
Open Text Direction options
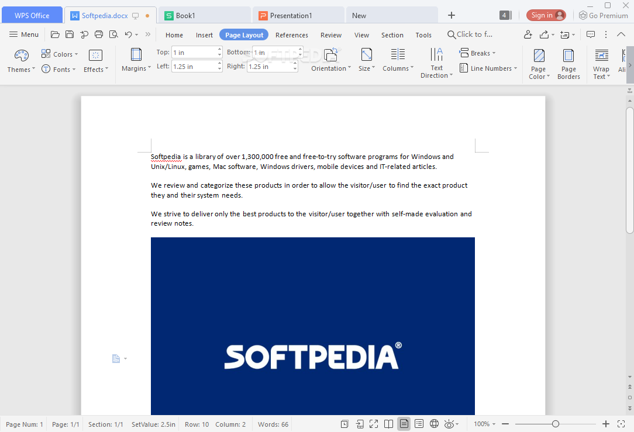coord(436,63)
